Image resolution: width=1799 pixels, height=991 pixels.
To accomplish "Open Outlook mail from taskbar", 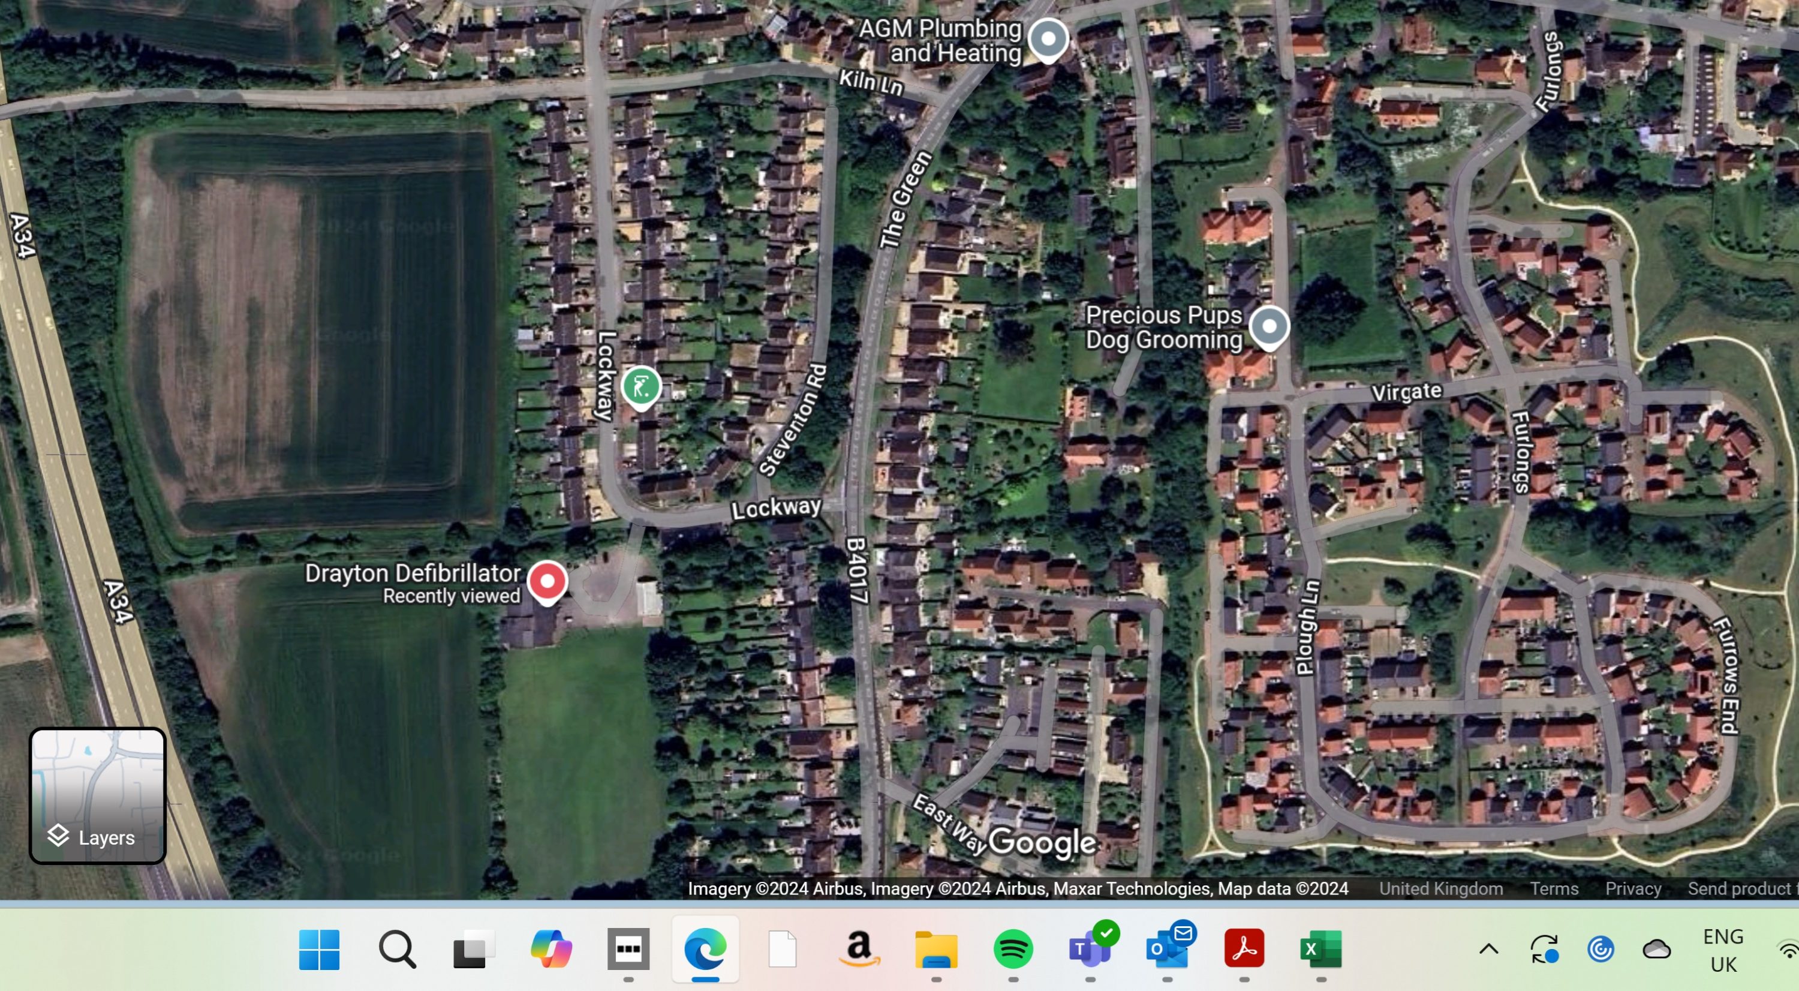I will [x=1167, y=949].
